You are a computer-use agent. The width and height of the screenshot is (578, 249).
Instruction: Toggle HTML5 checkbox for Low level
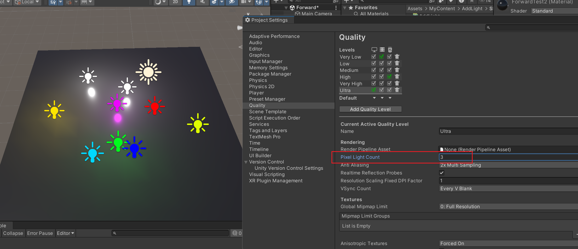pyautogui.click(x=389, y=63)
